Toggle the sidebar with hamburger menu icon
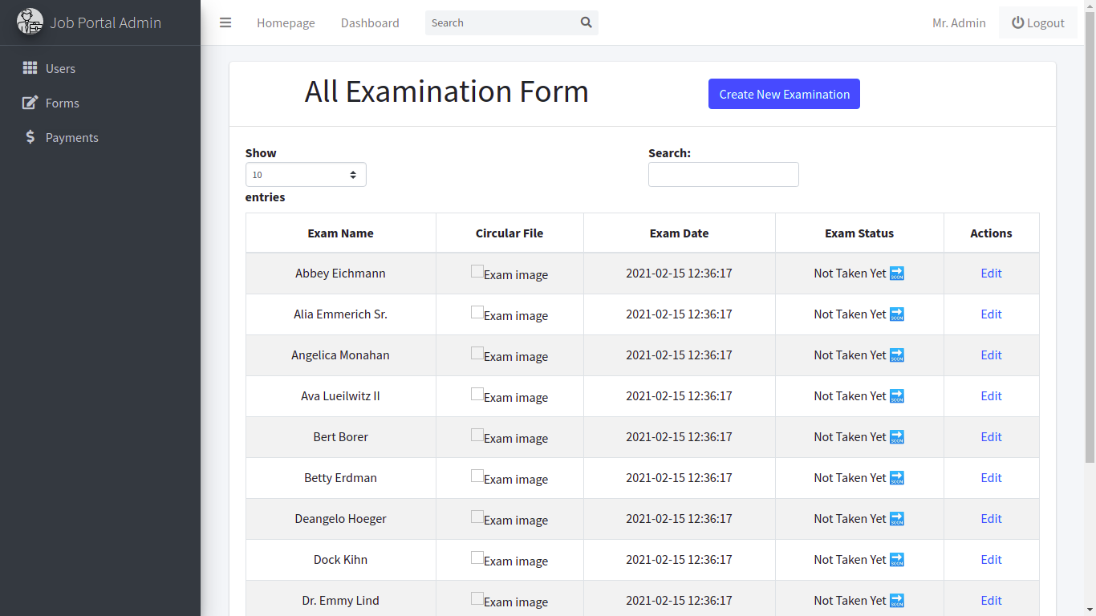The height and width of the screenshot is (616, 1096). pyautogui.click(x=225, y=22)
